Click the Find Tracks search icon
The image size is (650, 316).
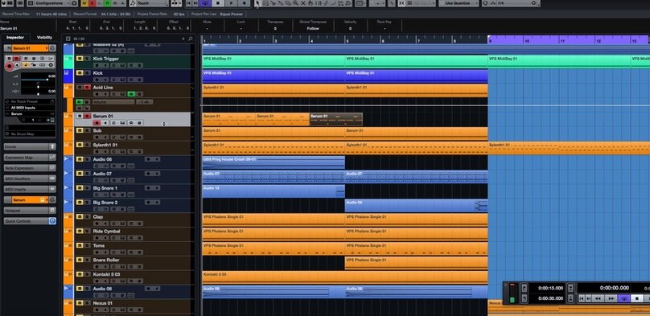191,39
